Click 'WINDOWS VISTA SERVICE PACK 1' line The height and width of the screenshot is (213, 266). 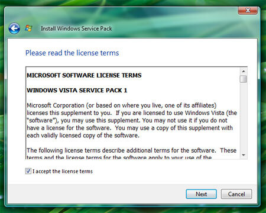(77, 91)
